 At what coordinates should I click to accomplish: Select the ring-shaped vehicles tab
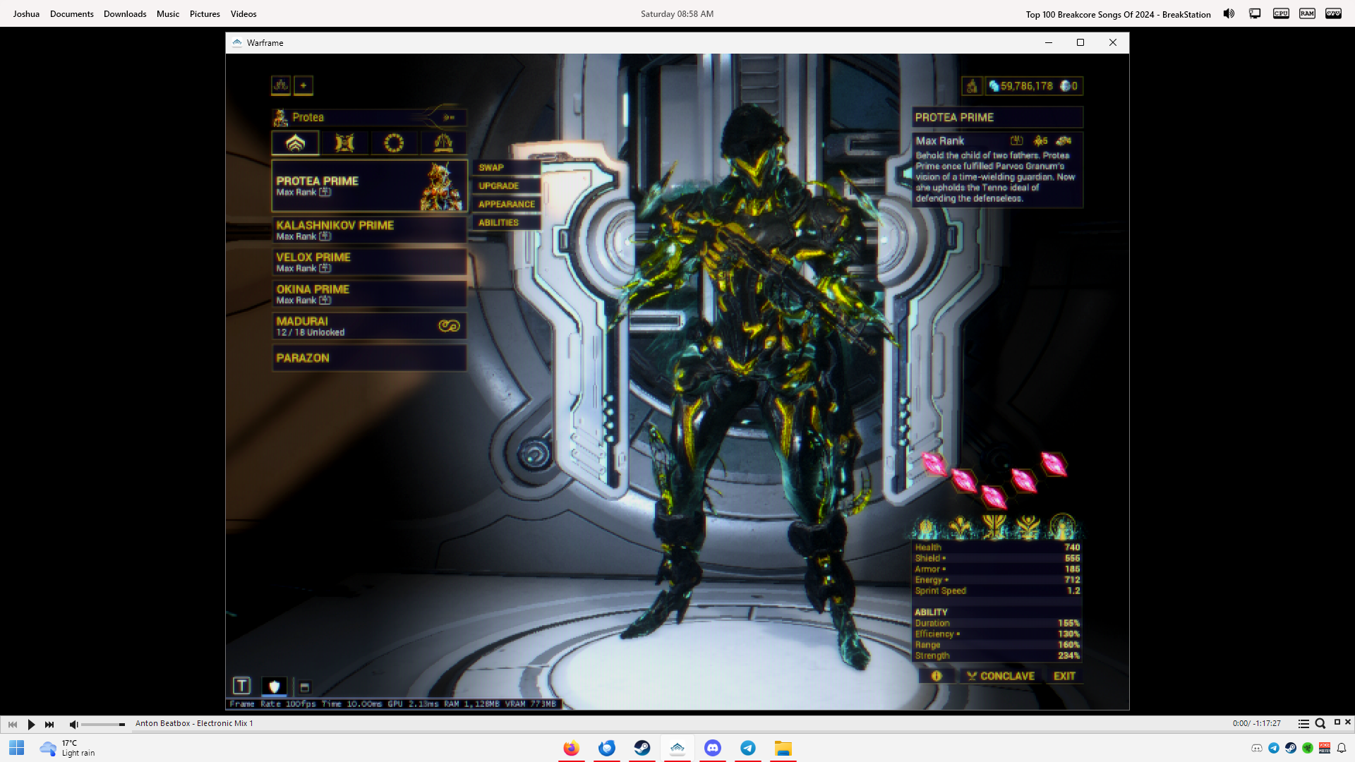394,143
